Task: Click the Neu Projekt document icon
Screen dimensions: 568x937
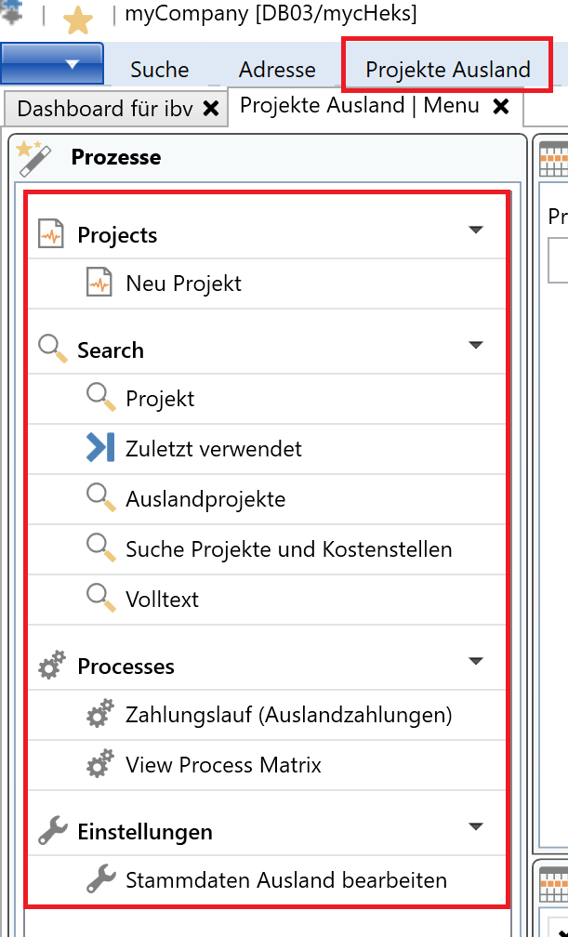Action: tap(99, 283)
